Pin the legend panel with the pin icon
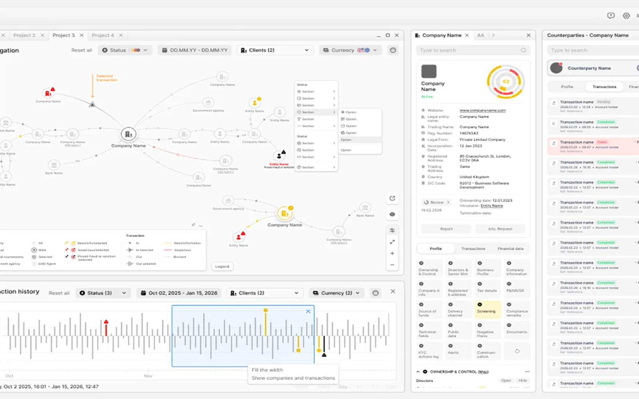639x399 pixels. pyautogui.click(x=193, y=225)
